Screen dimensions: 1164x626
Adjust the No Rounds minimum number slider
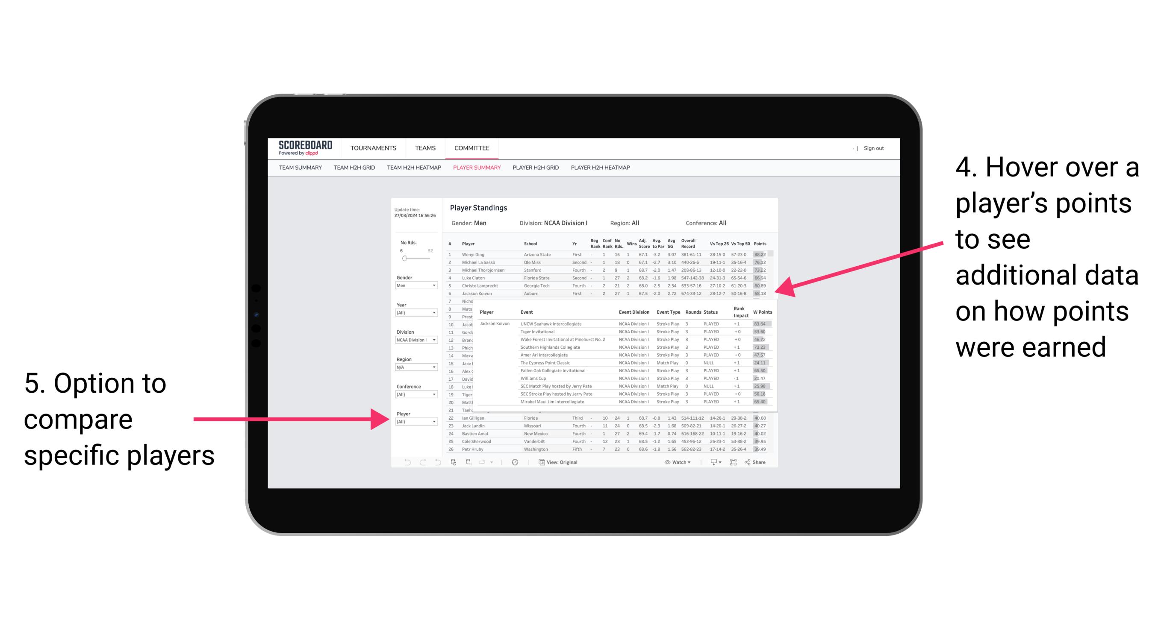click(x=403, y=258)
